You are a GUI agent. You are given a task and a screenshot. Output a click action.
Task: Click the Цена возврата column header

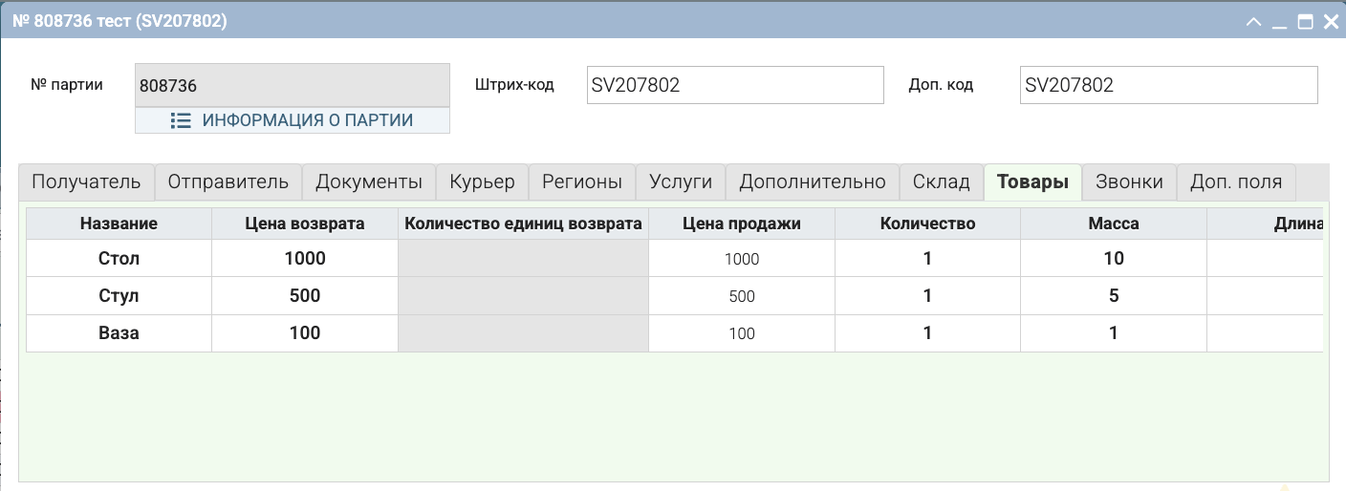305,224
